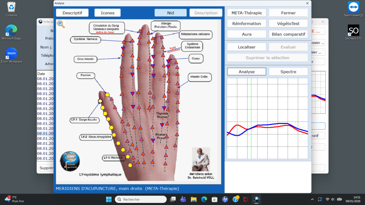Screen dimensions: 365x205
Task: Select the white hexagon marker on the thumb
Action: coord(100,101)
